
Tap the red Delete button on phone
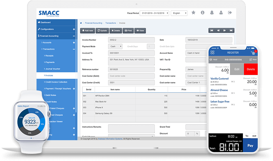(x=251, y=69)
